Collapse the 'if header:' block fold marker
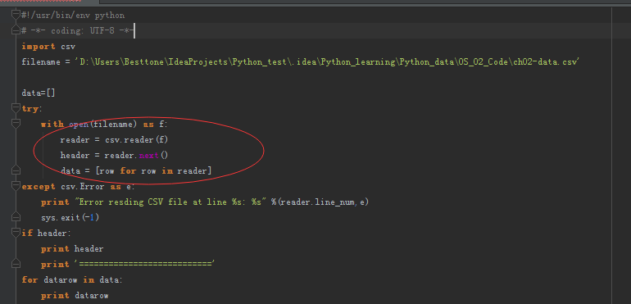This screenshot has width=631, height=304. (x=16, y=233)
